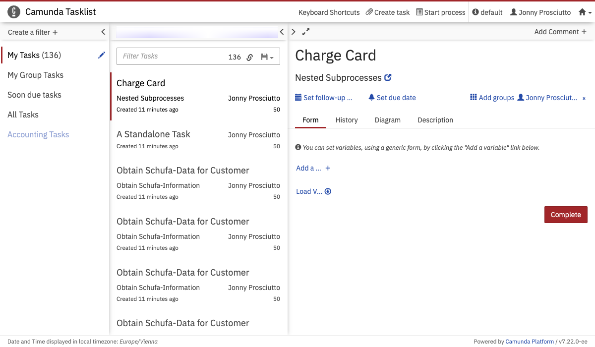Collapse task detail panel with right chevron
Image resolution: width=595 pixels, height=347 pixels.
pos(294,32)
